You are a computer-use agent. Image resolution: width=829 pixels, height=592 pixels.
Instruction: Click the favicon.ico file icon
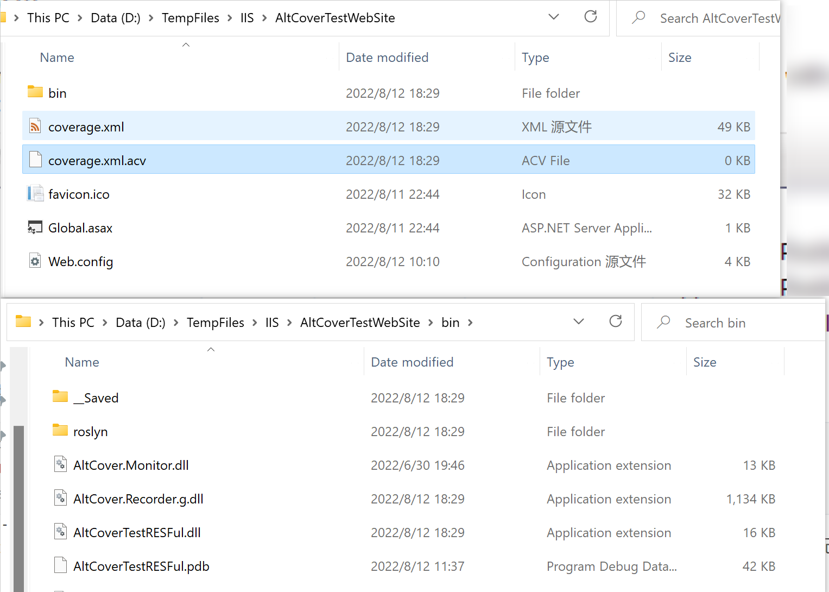point(35,193)
